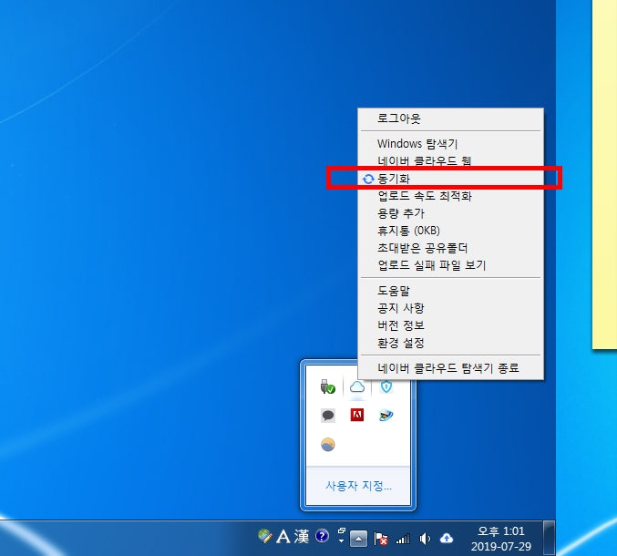Open 환경 설정 from the menu

point(450,343)
